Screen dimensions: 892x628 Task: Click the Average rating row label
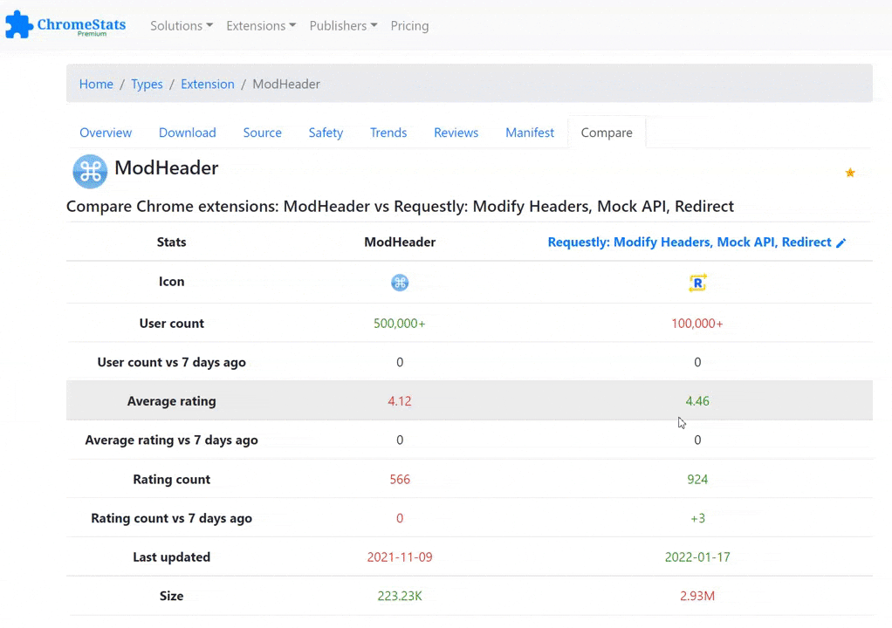point(171,401)
